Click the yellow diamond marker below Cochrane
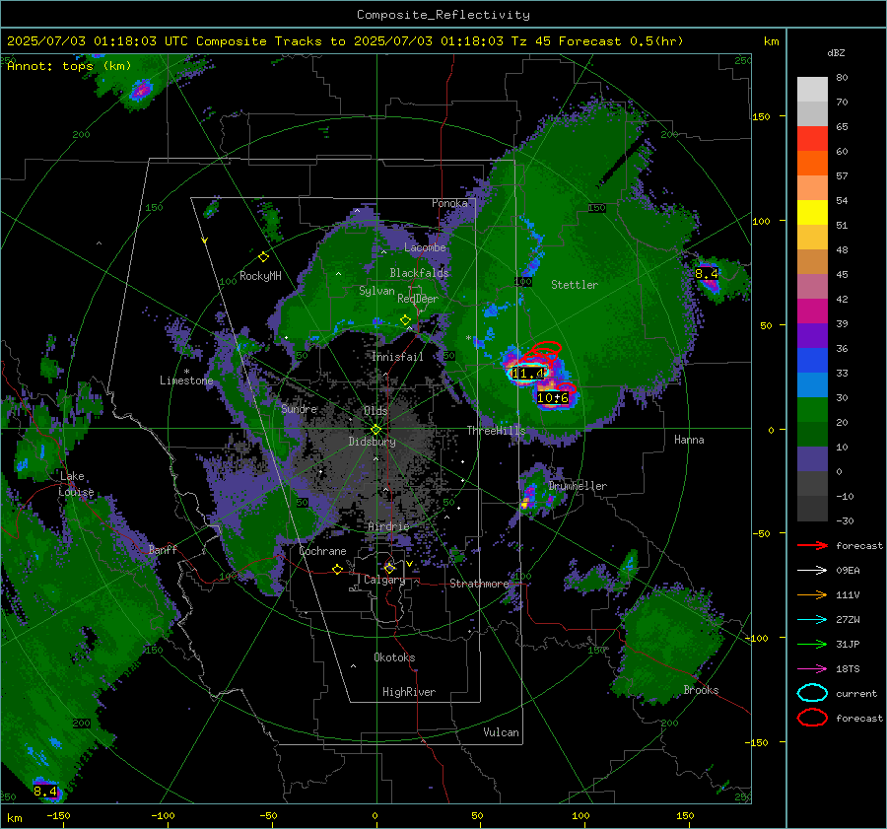Screen dimensions: 887x829 click(x=337, y=570)
